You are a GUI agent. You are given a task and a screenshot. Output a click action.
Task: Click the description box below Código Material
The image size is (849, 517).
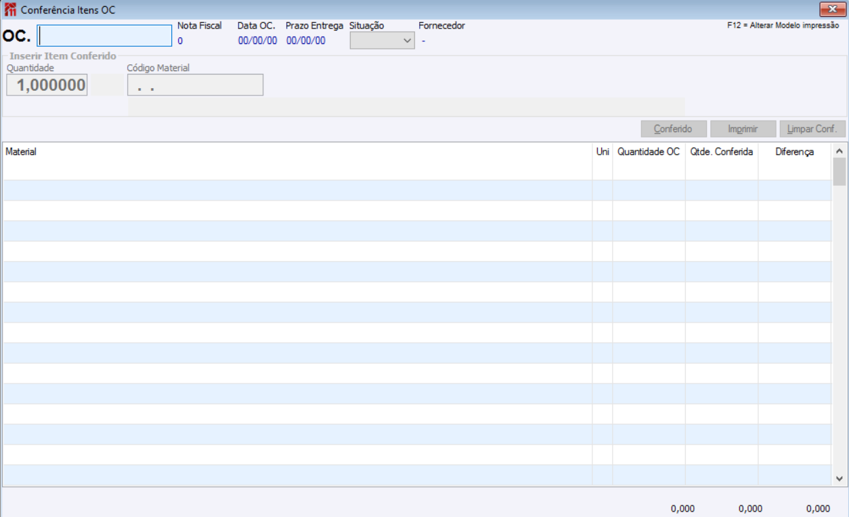(406, 107)
